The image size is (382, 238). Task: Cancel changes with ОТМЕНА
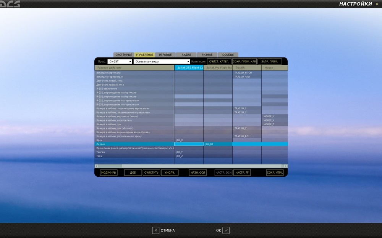coord(163,230)
